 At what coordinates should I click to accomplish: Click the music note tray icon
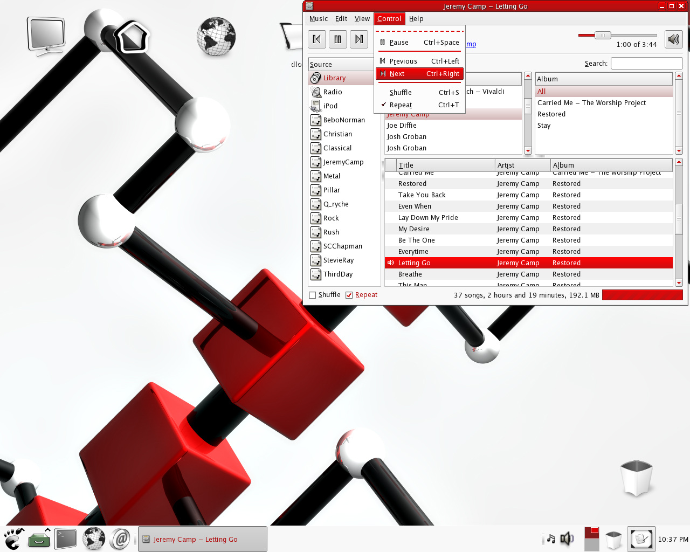pos(551,539)
